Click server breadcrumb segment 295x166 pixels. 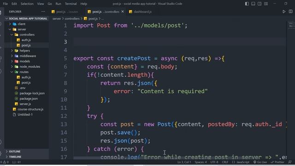tap(57, 18)
